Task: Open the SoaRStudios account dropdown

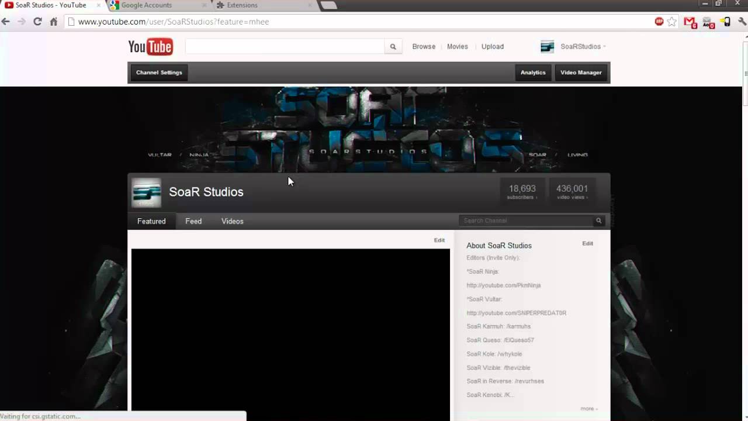Action: coord(583,47)
